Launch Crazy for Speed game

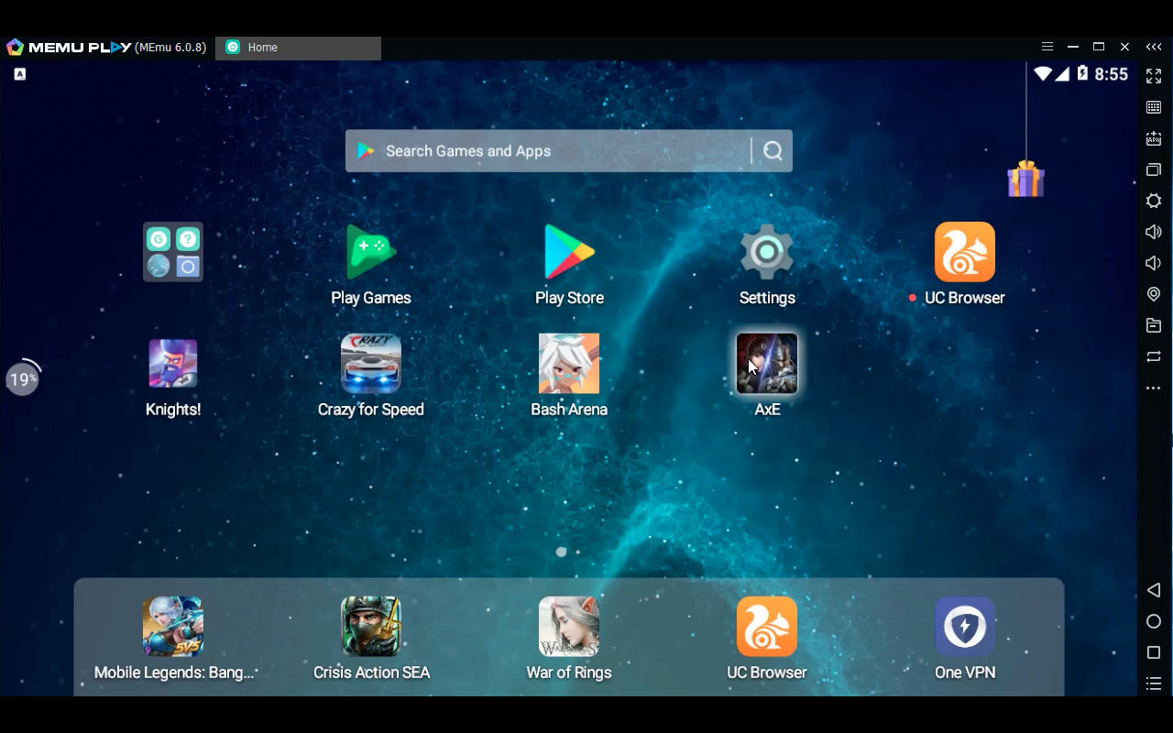371,376
